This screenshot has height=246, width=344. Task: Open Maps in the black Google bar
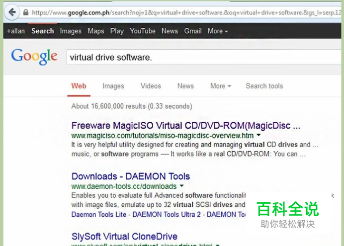(x=96, y=31)
